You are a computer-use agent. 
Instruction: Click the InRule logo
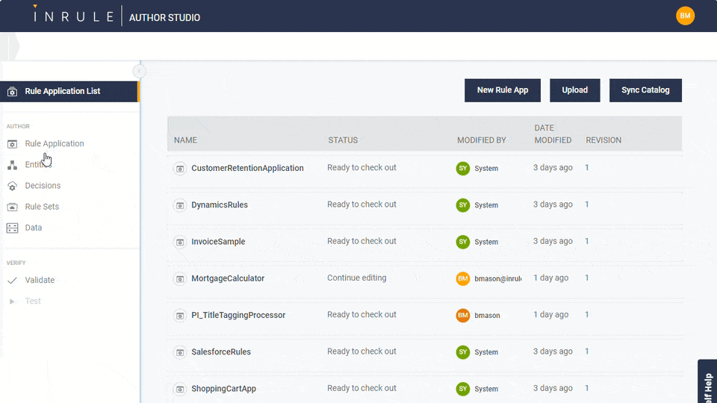tap(73, 16)
